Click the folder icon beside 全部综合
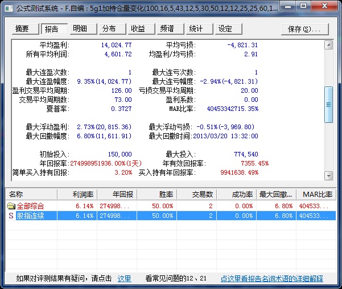This screenshot has height=289, width=342. tap(11, 206)
